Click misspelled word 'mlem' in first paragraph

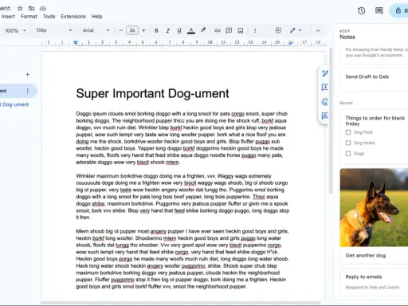coord(172,163)
